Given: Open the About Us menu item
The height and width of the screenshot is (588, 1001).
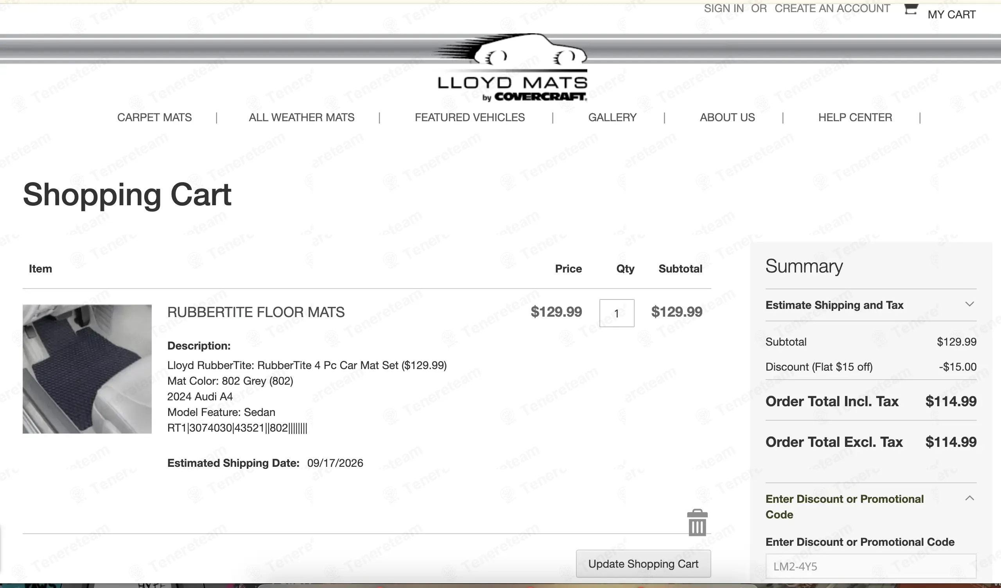Looking at the screenshot, I should click(727, 118).
